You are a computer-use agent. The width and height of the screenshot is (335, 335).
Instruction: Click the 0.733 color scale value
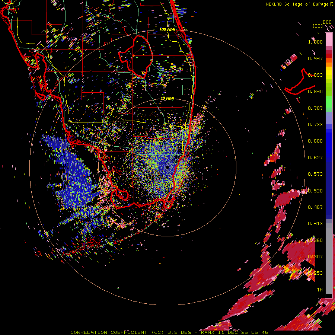point(315,125)
